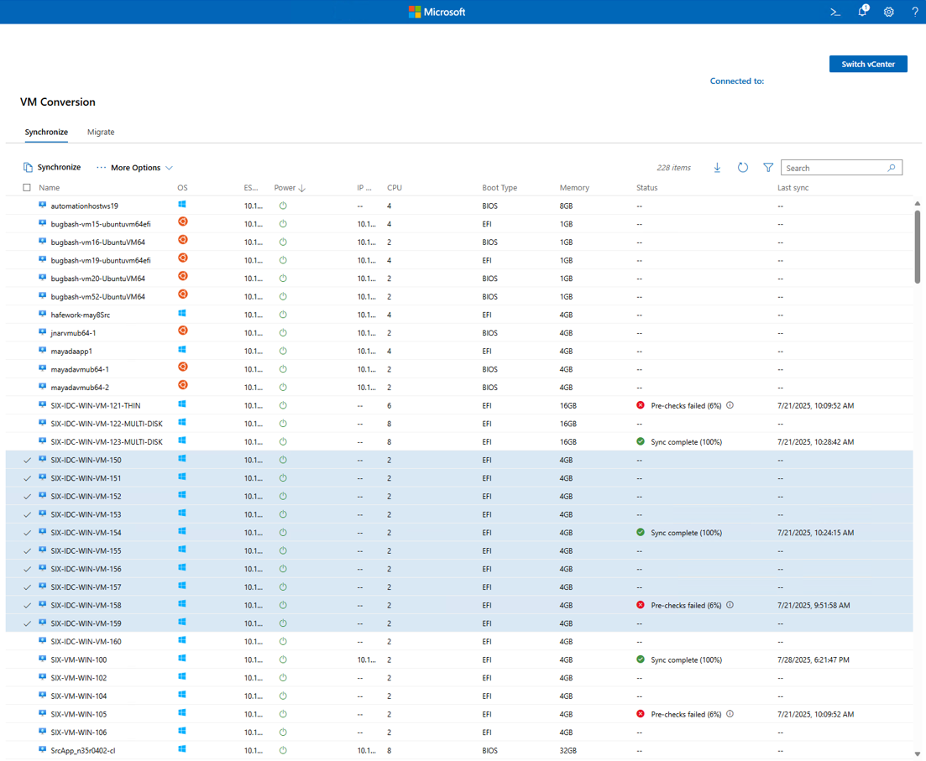Click VM icon beside SIX-VM-WIN-106
Screen dimensions: 926x761
(x=43, y=732)
